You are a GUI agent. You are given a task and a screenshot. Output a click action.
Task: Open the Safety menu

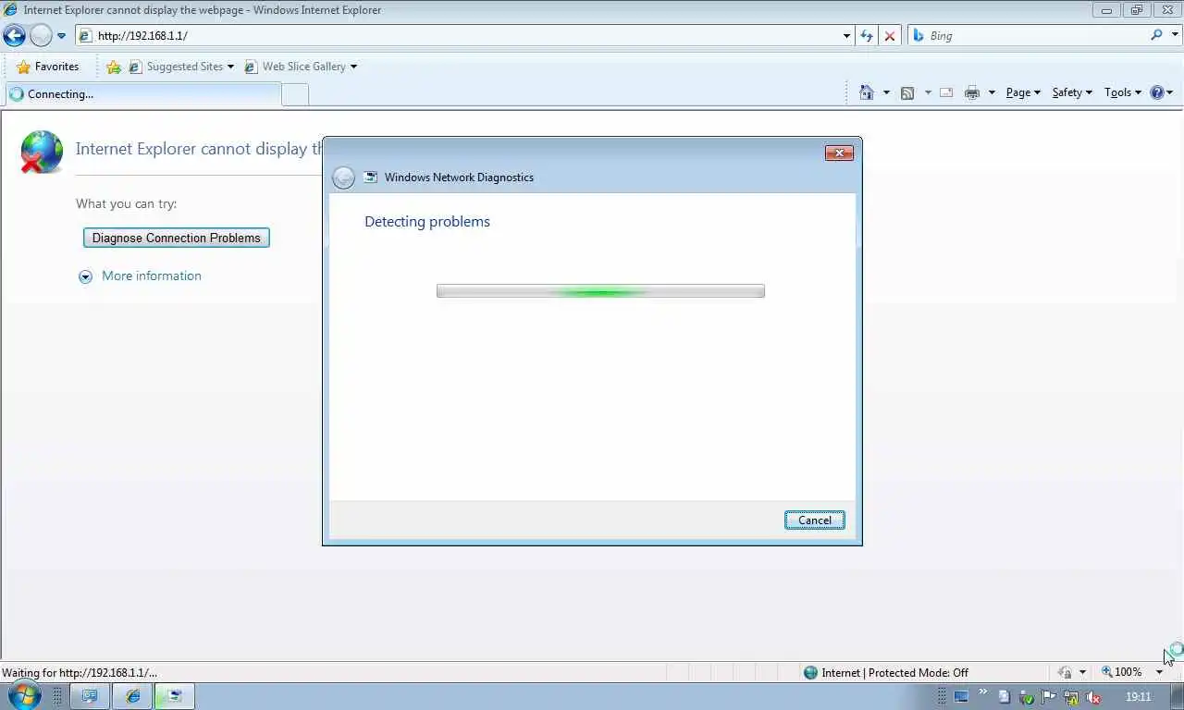[x=1072, y=92]
